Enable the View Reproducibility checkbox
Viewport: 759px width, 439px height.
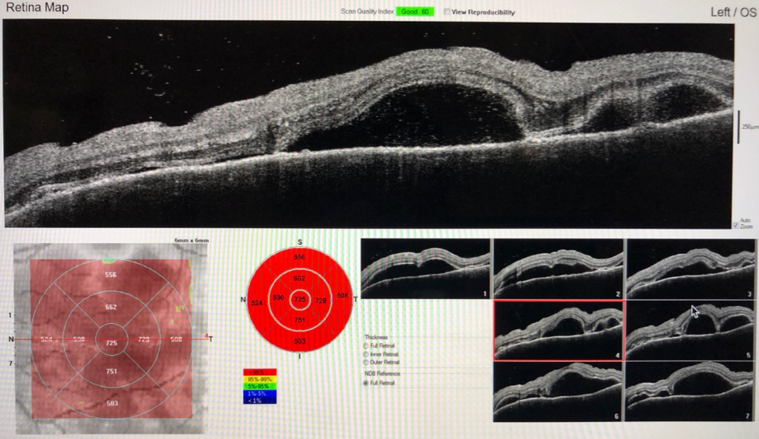point(447,12)
